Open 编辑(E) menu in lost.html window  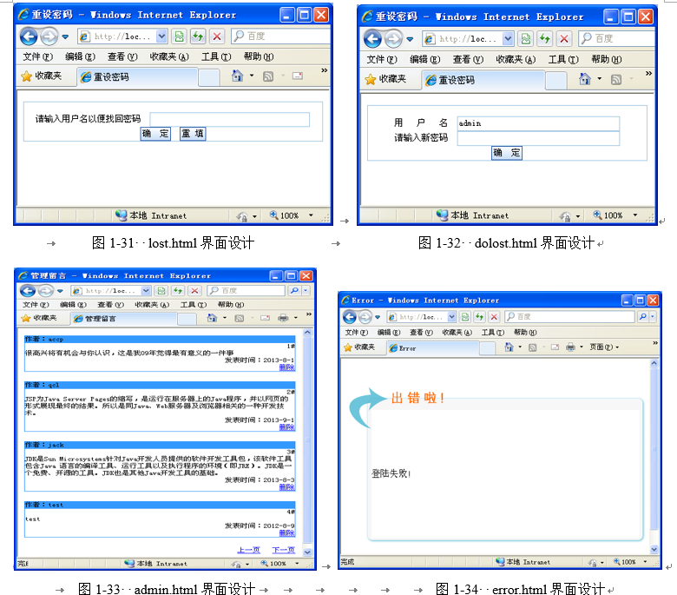(80, 56)
